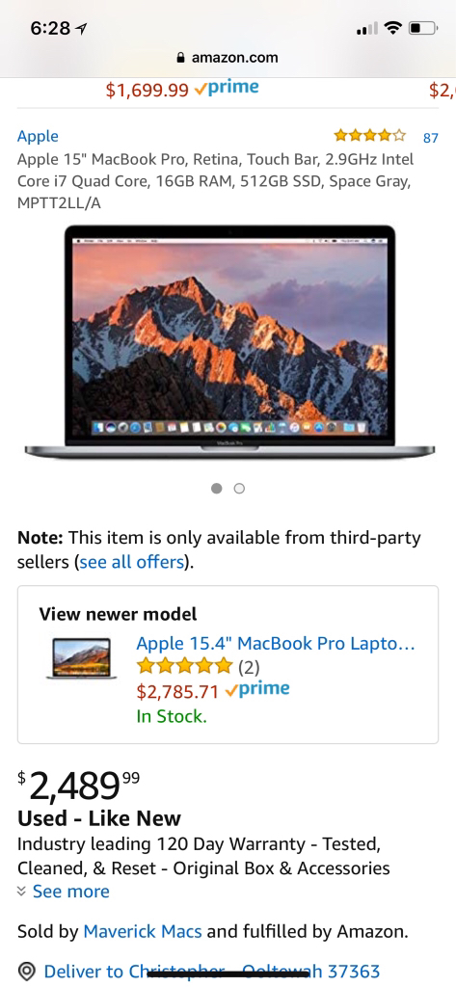Open the 87 customer reviews link
This screenshot has height=987, width=456.
coord(431,137)
